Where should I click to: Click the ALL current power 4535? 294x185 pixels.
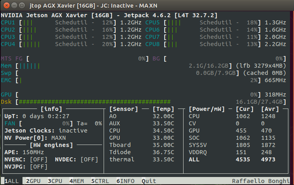point(243,160)
